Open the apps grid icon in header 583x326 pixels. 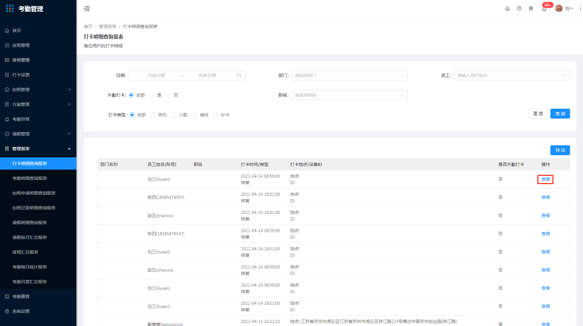531,9
